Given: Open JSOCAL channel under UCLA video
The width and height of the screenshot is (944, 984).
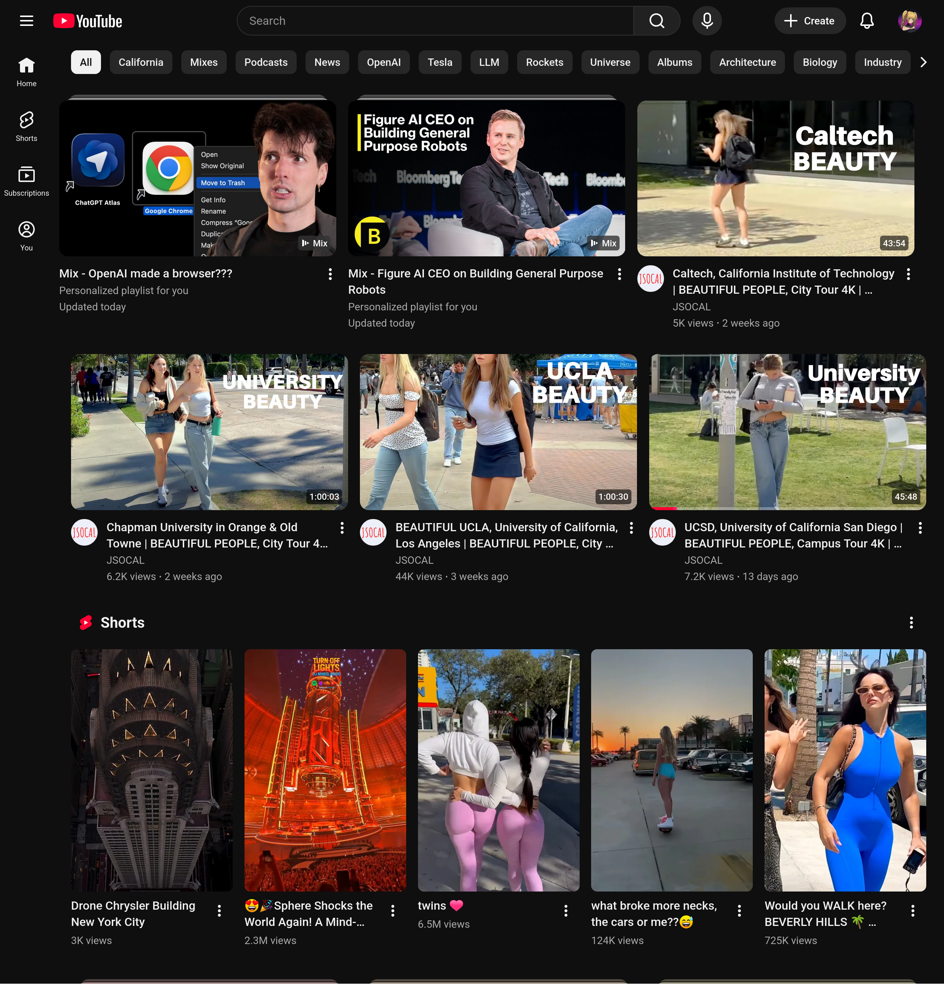Looking at the screenshot, I should pos(414,560).
